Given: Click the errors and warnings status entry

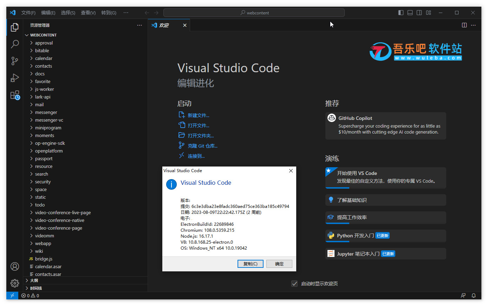Looking at the screenshot, I should click(30, 296).
